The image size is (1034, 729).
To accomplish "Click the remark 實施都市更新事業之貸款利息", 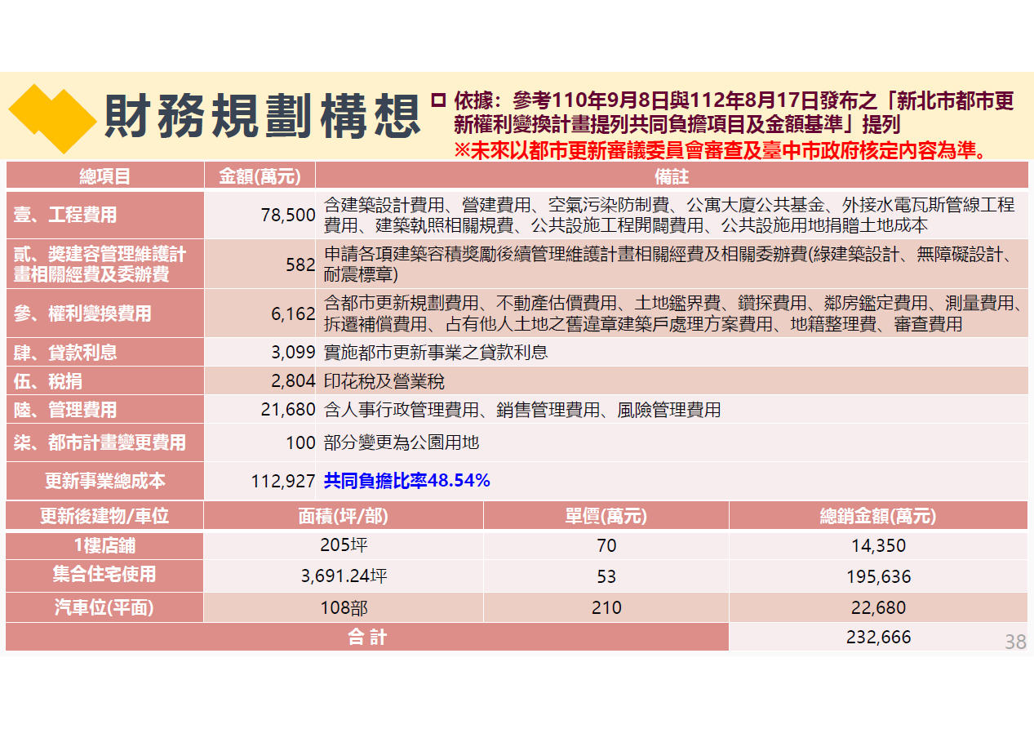I will (436, 353).
